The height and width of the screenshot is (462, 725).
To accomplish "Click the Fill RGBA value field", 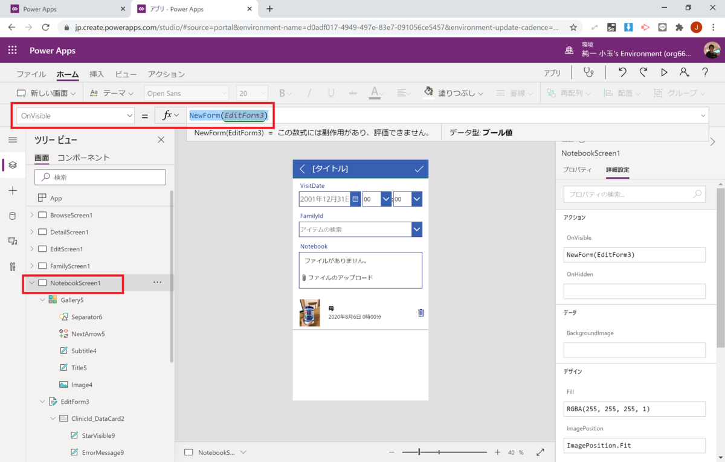I will [634, 409].
